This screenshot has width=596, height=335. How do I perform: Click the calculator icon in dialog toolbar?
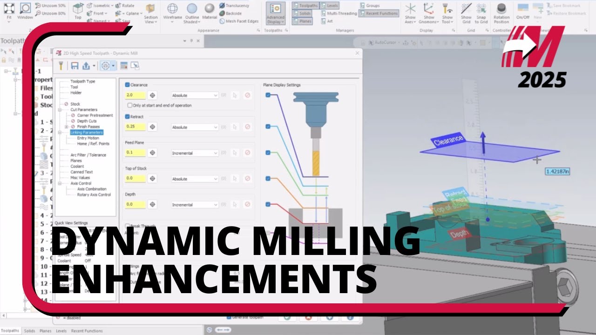[x=124, y=66]
